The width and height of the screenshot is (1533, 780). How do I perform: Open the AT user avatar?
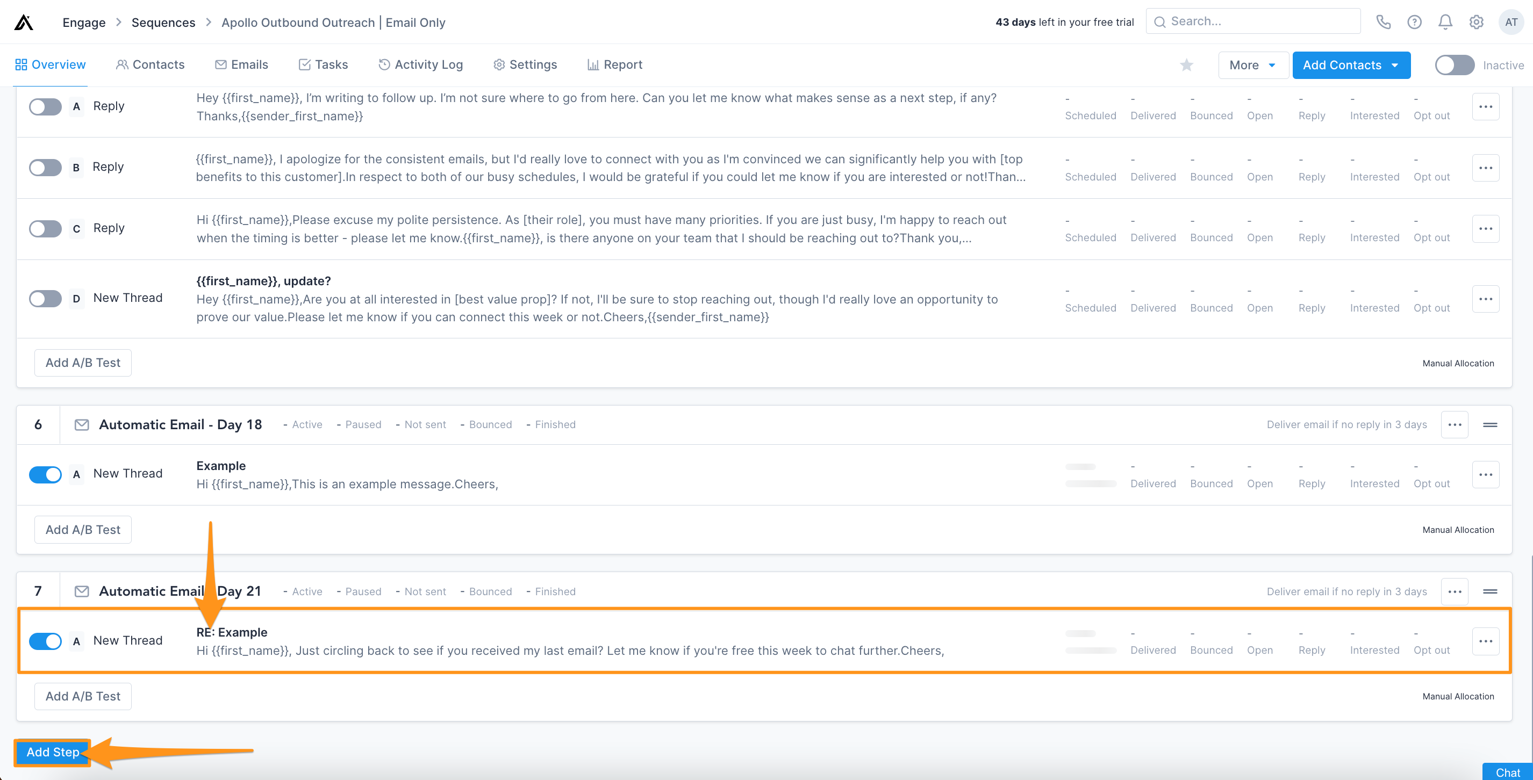pyautogui.click(x=1511, y=22)
